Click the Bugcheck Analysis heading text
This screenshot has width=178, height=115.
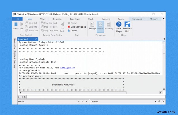coord(63,85)
